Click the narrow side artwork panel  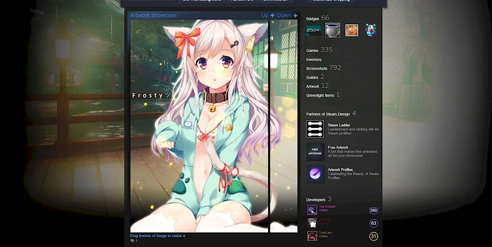pos(284,126)
